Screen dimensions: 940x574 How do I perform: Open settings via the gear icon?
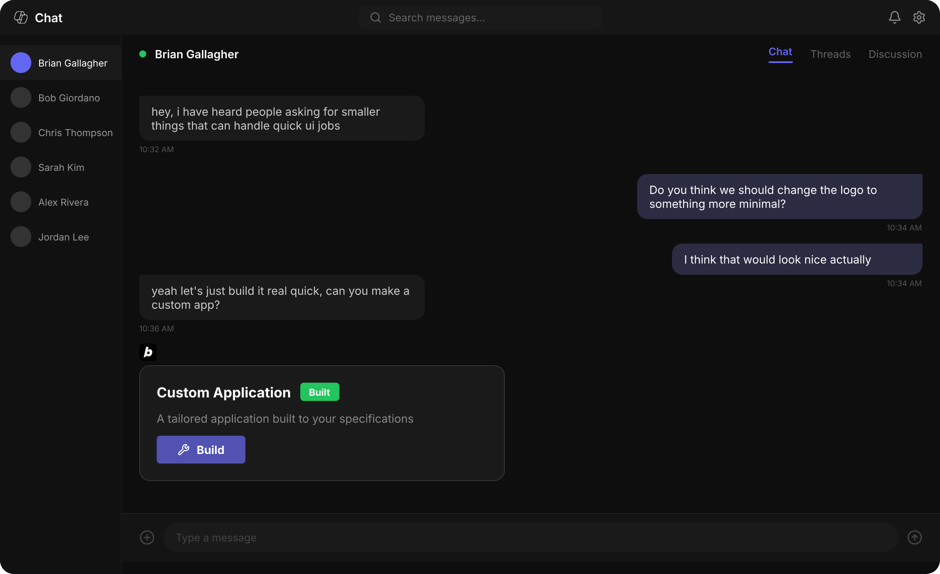[x=919, y=17]
